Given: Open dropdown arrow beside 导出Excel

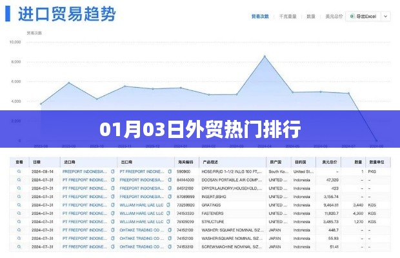Looking at the screenshot, I should pos(386,15).
